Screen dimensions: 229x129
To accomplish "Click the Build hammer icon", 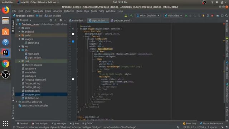I will pyautogui.click(x=131, y=16).
